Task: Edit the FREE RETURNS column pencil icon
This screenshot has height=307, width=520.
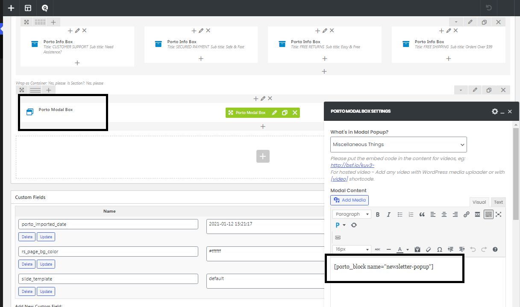Action: 325,31
